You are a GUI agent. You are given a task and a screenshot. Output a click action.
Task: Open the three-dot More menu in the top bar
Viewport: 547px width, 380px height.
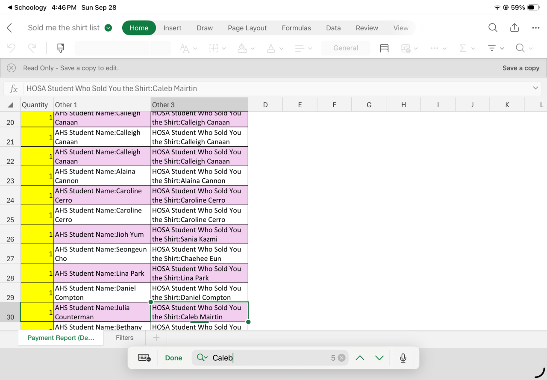click(536, 28)
